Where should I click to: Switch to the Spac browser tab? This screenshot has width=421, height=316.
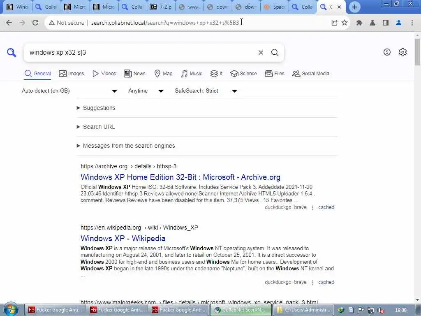pyautogui.click(x=275, y=7)
